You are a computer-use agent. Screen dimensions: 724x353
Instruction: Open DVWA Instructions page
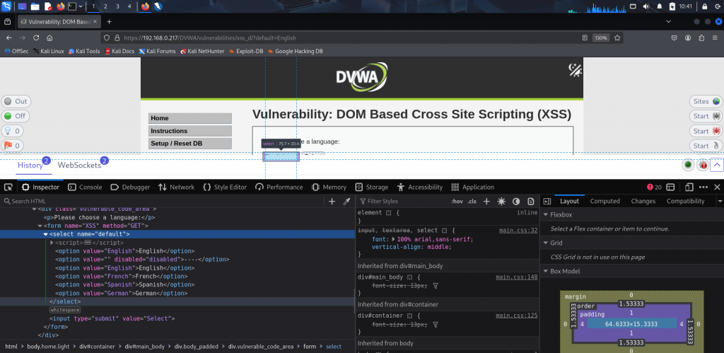[189, 131]
